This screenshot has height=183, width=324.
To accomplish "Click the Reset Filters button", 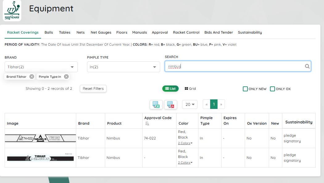I will (x=93, y=89).
